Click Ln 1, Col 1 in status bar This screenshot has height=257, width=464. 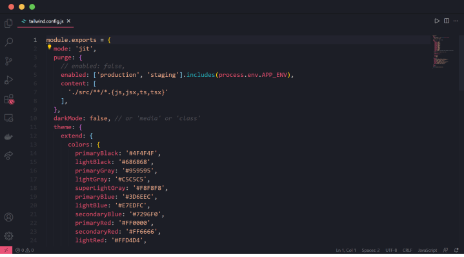pyautogui.click(x=346, y=250)
